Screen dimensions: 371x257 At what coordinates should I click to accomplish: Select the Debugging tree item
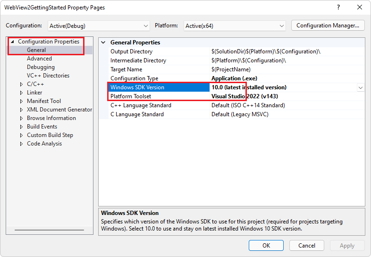[41, 67]
